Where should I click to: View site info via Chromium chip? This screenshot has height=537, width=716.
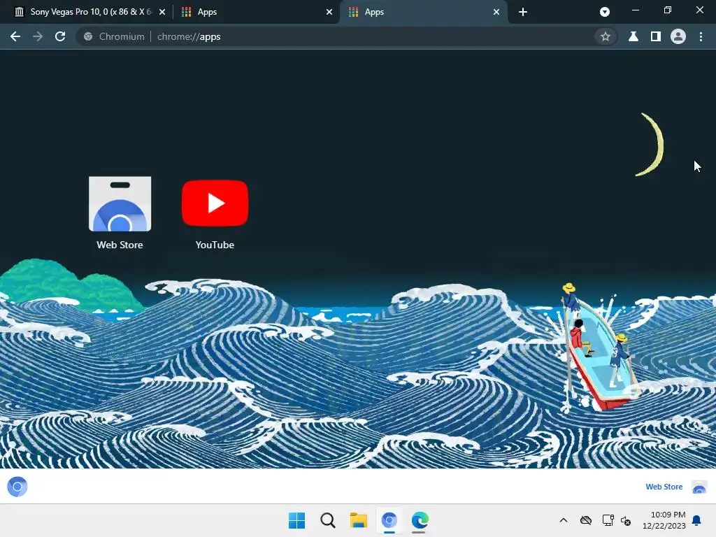114,36
